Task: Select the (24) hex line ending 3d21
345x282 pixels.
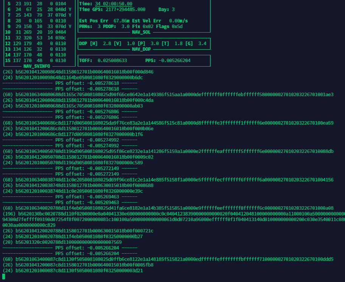Action: click(73, 271)
